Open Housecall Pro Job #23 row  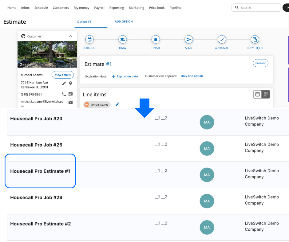[148, 122]
